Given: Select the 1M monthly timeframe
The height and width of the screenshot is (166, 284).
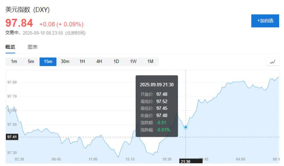Looking at the screenshot, I should pyautogui.click(x=150, y=62).
